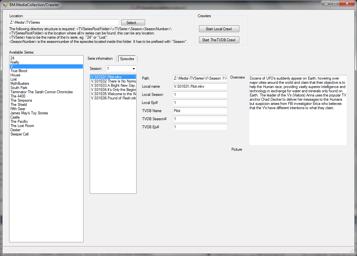Viewport: 357px width, 256px height.
Task: Click inside the Overview text box
Action: (x=298, y=110)
